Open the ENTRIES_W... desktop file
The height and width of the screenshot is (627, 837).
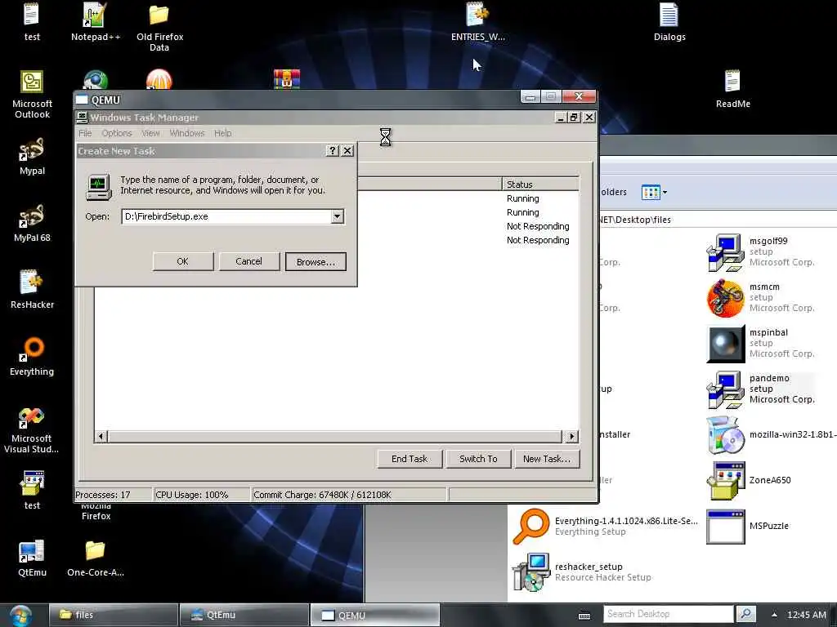click(477, 21)
